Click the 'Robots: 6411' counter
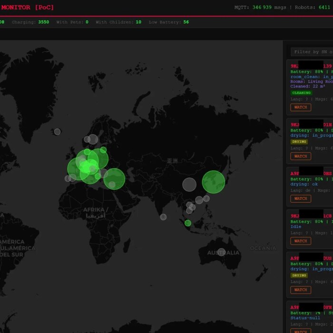 (313, 8)
